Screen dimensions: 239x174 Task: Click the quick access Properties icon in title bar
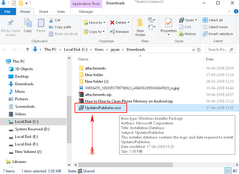(x=14, y=3)
